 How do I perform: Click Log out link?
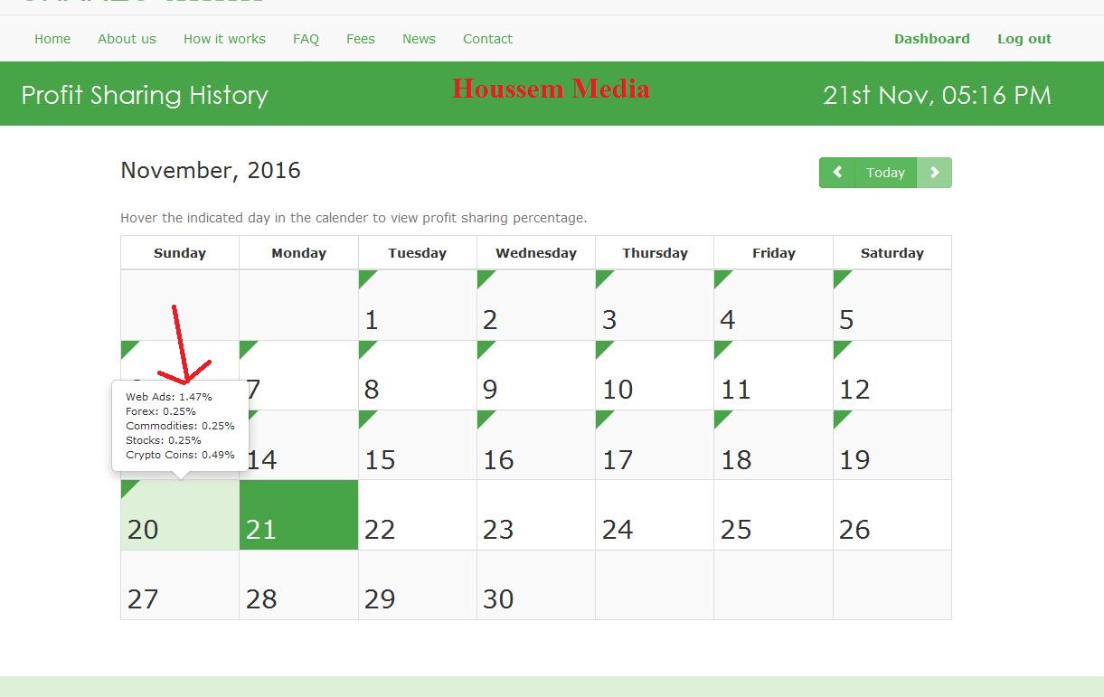[x=1024, y=39]
